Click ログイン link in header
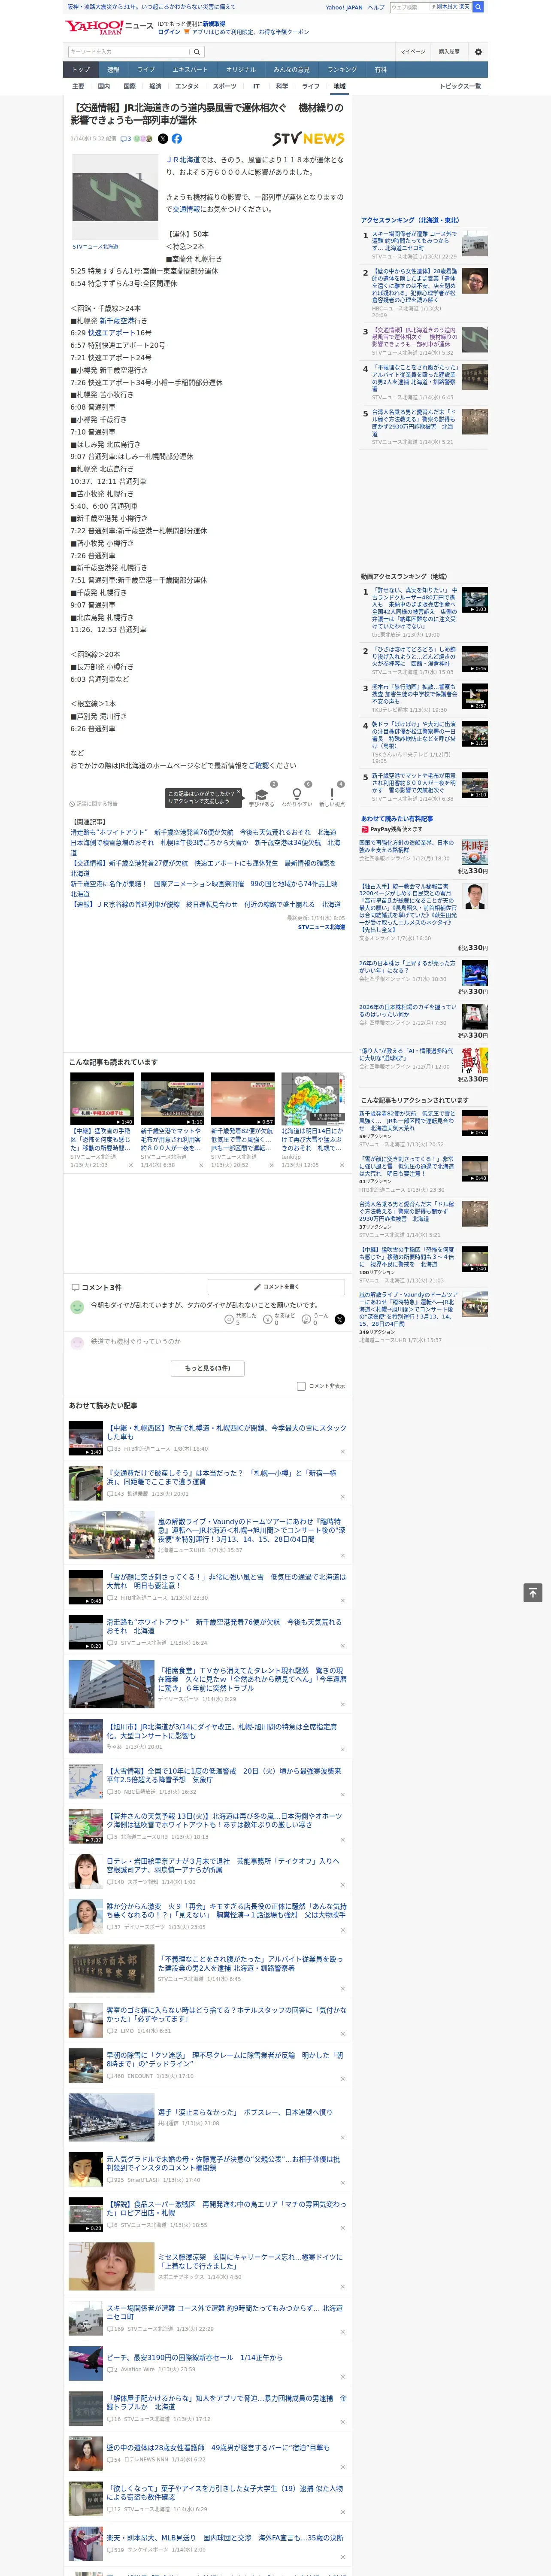Viewport: 551px width, 2576px height. point(169,32)
